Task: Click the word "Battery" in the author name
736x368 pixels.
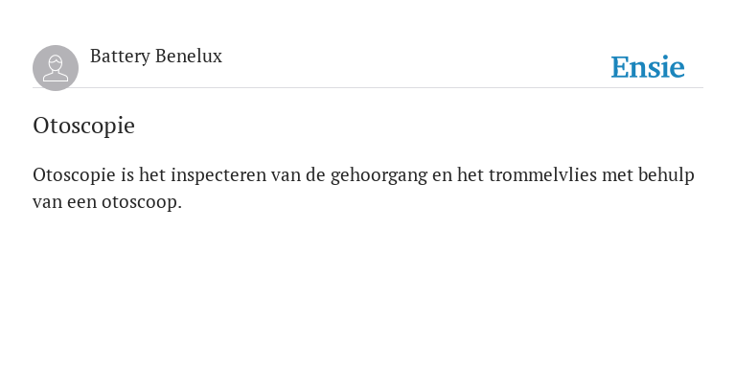Action: (x=120, y=57)
